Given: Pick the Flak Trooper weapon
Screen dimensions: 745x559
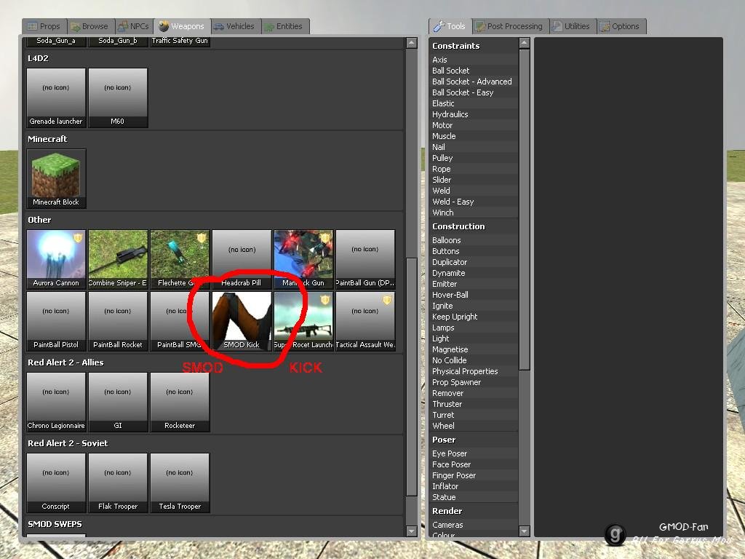Looking at the screenshot, I should tap(118, 483).
